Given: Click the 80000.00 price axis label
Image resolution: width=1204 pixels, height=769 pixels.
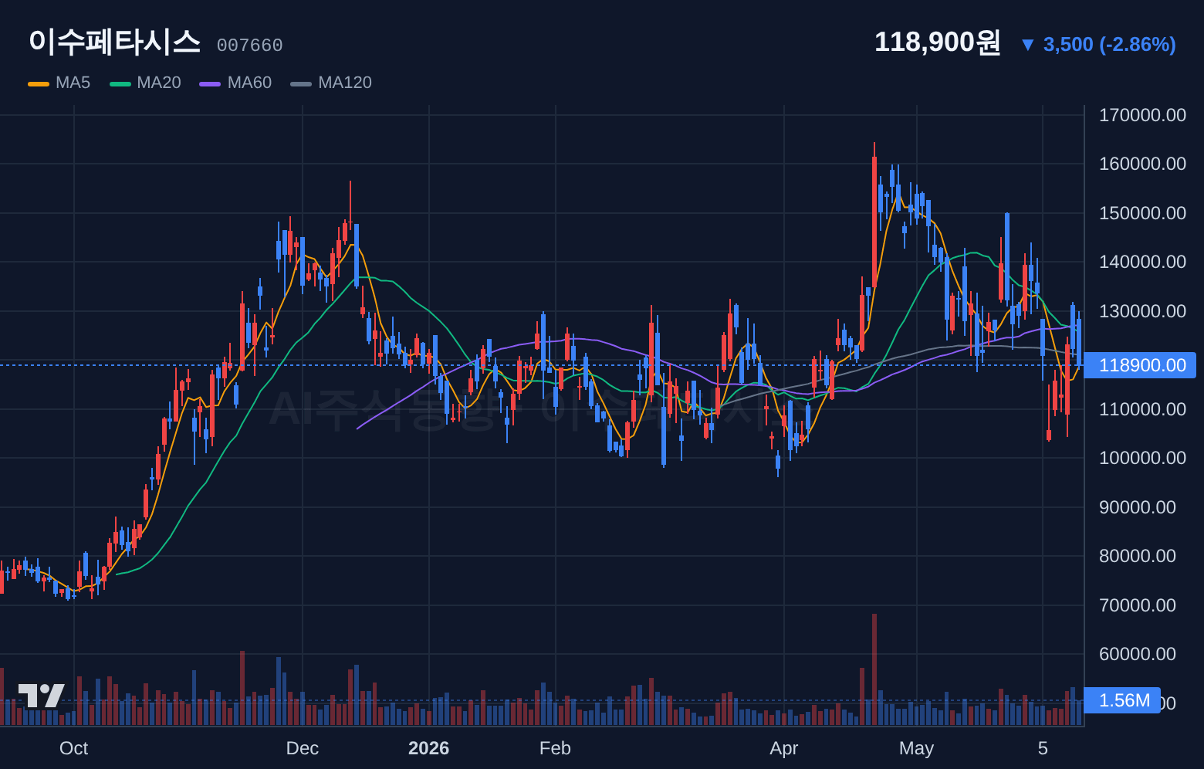Looking at the screenshot, I should [x=1138, y=556].
